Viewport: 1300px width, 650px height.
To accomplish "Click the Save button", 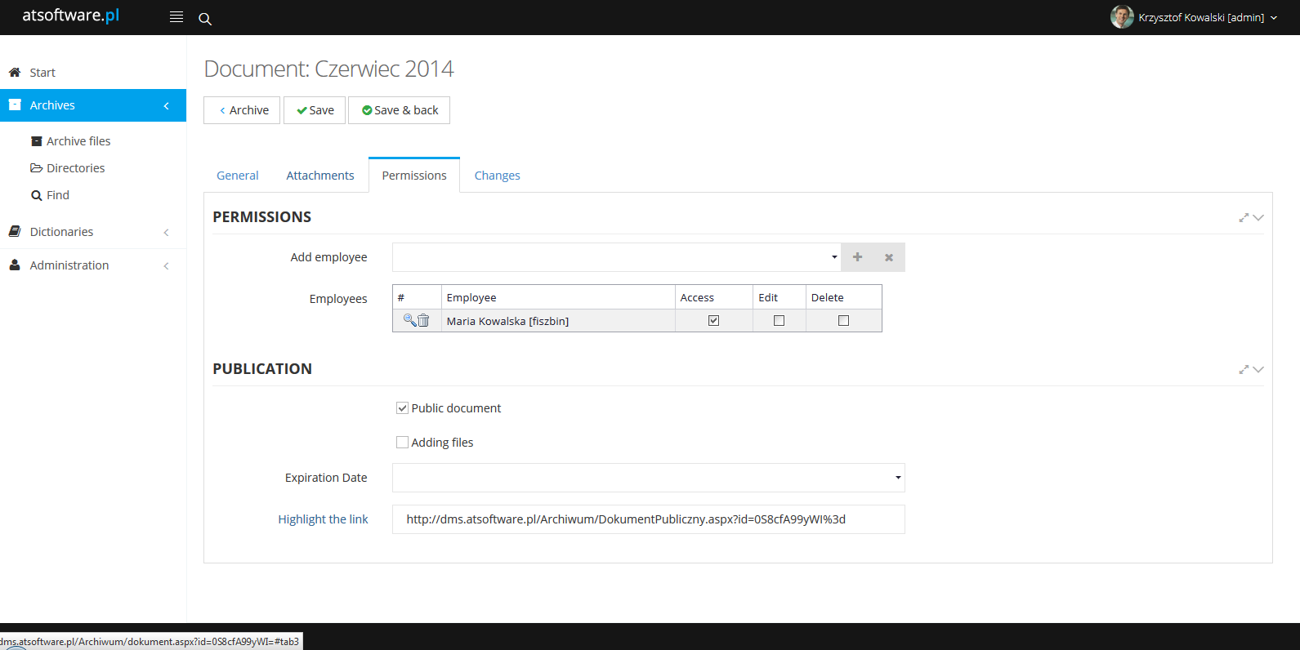I will (x=315, y=110).
